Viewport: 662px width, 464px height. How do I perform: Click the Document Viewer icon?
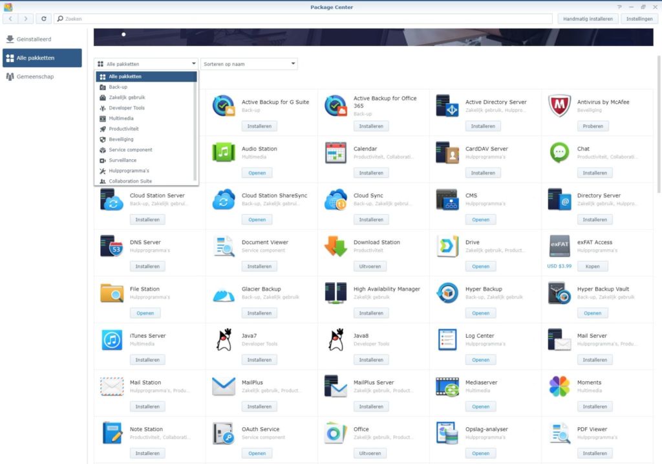(223, 246)
